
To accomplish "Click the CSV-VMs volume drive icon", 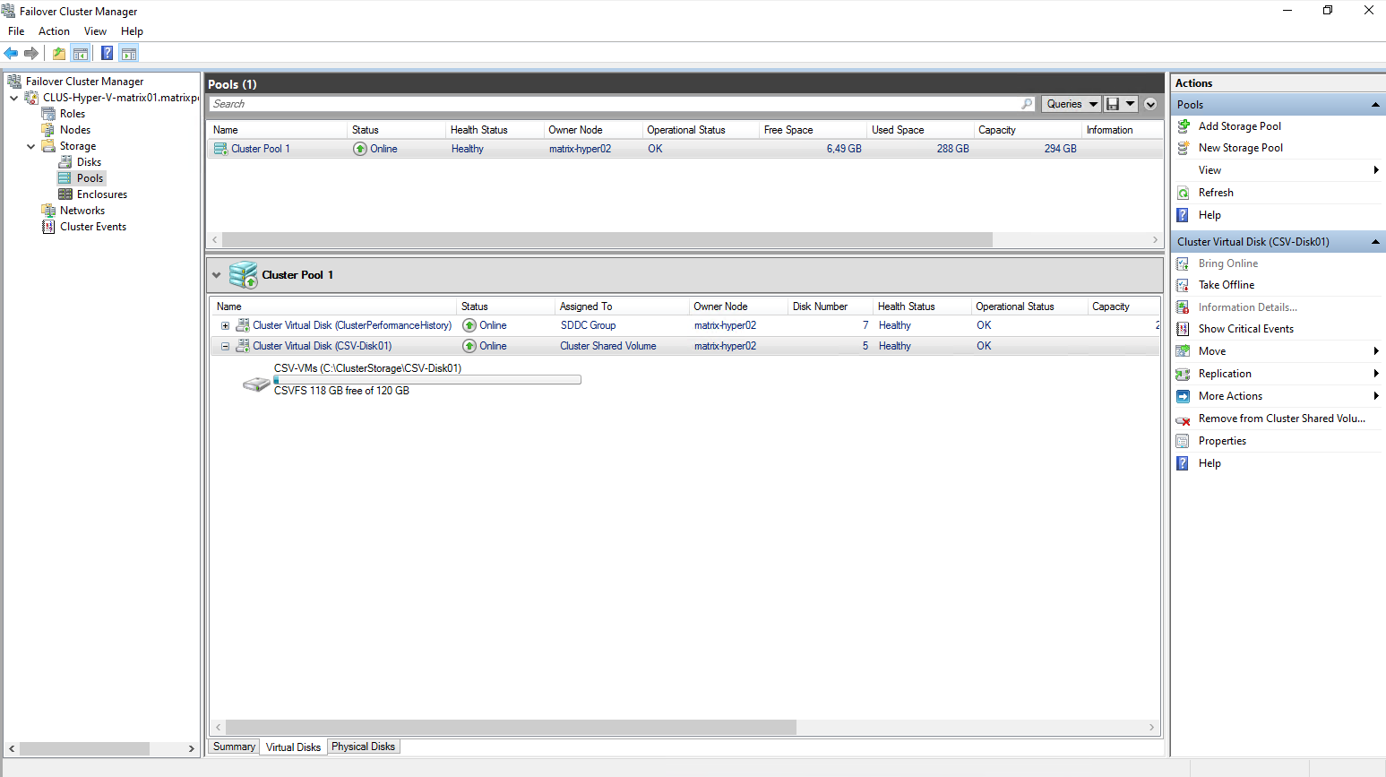I will (256, 384).
